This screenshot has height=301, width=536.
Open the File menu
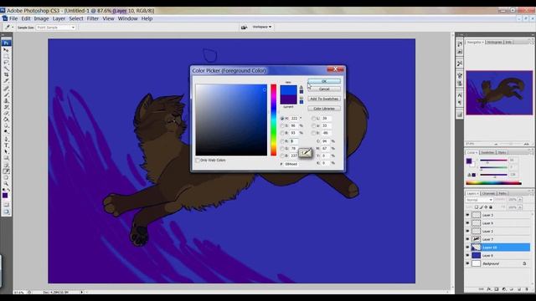tap(13, 18)
